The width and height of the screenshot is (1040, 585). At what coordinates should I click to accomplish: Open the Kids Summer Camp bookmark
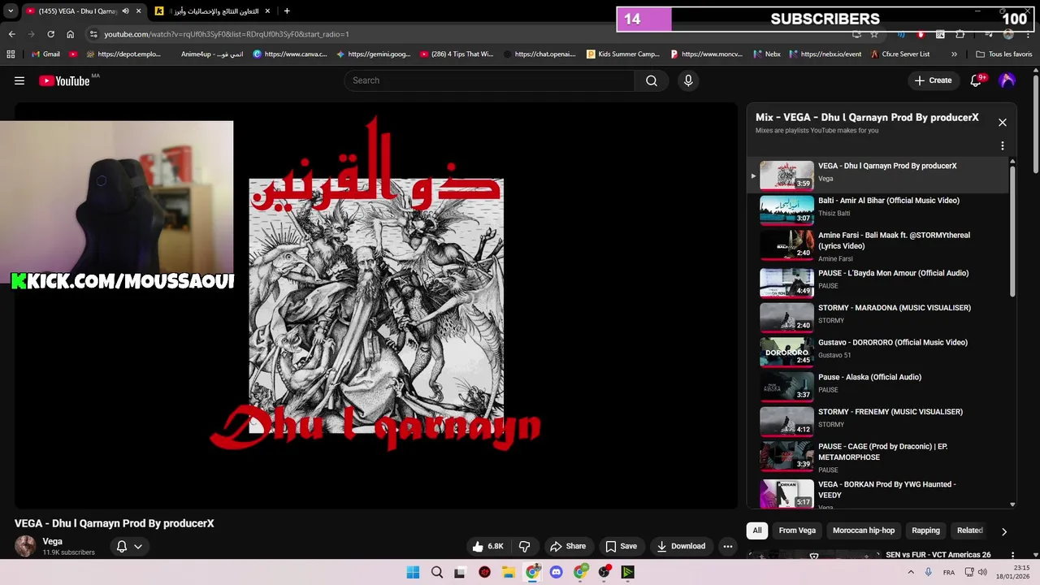click(x=622, y=54)
